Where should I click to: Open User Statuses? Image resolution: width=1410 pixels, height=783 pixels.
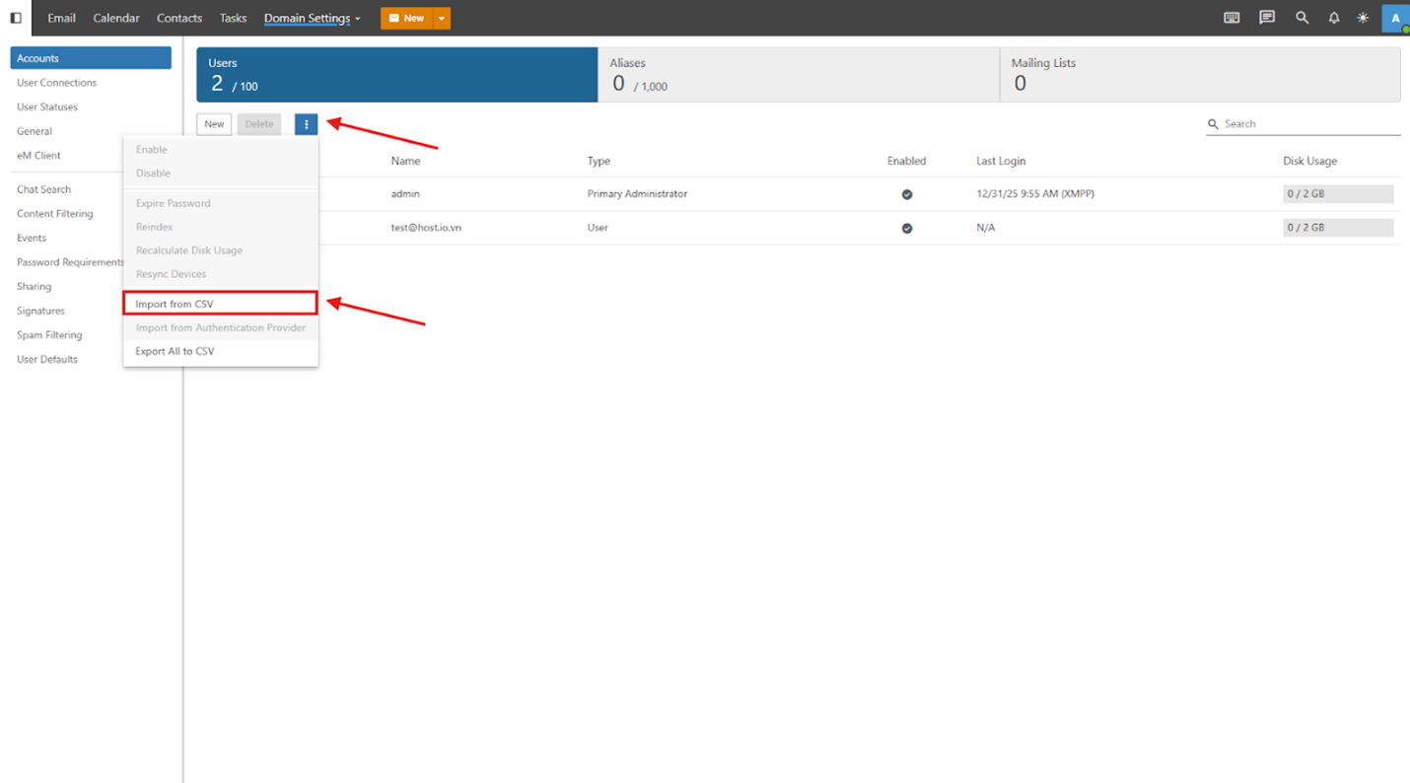[47, 107]
